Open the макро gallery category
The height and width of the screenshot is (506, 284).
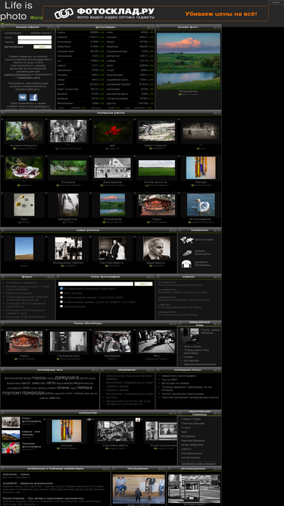pos(111,42)
